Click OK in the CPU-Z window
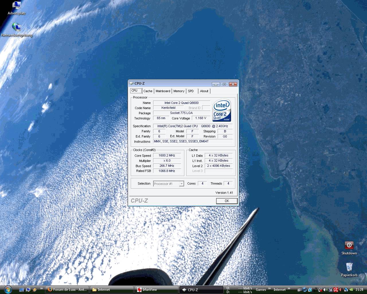 [227, 201]
